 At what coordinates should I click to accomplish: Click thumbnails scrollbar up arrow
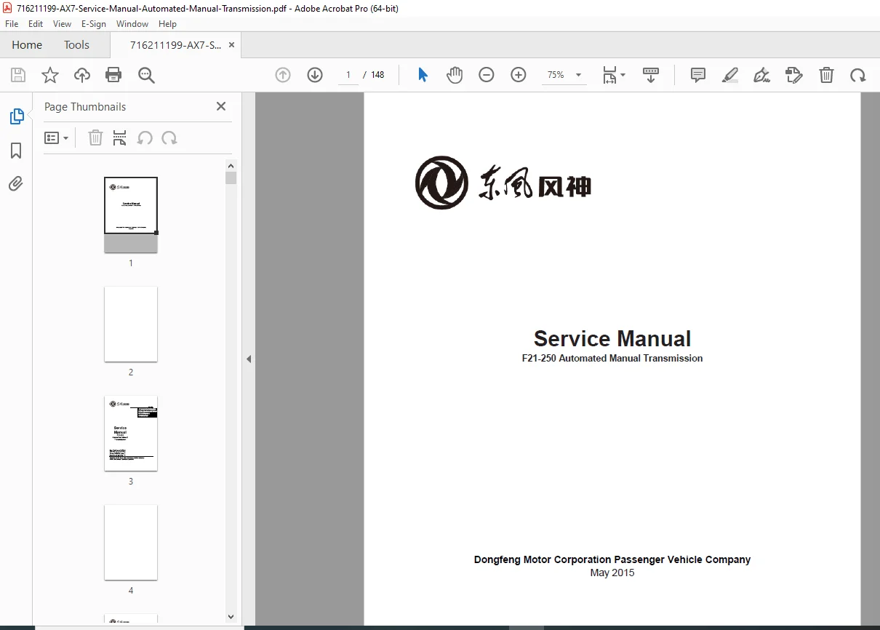point(231,165)
